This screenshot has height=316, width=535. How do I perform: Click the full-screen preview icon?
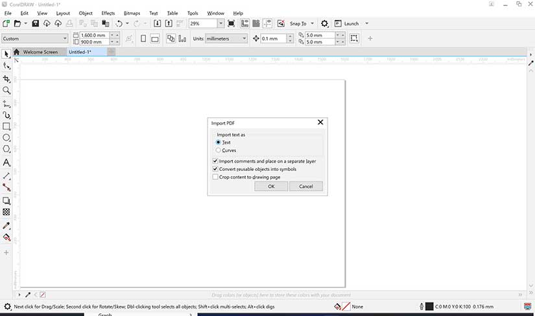(x=231, y=23)
